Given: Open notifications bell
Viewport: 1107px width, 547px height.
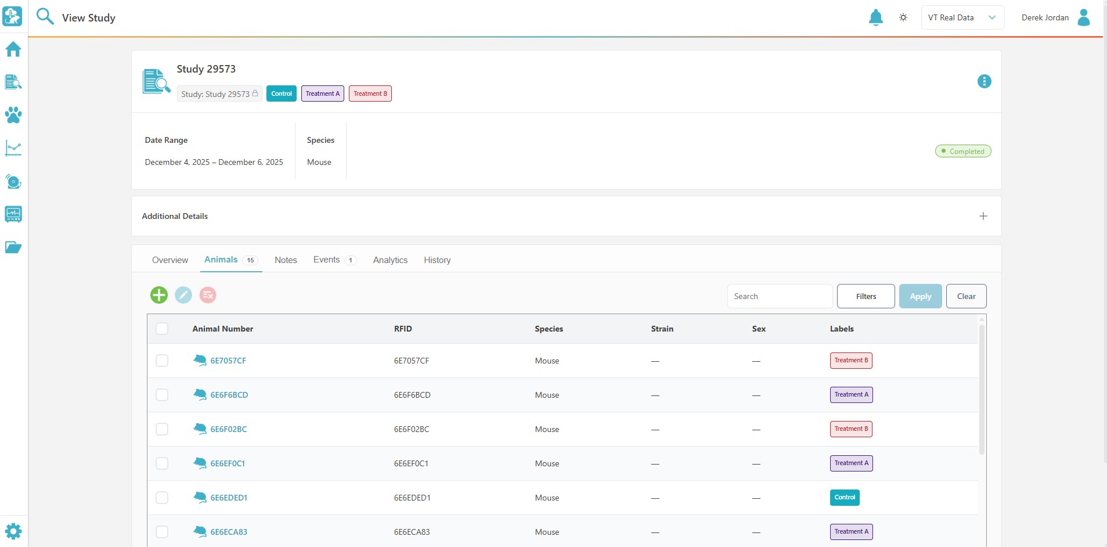Looking at the screenshot, I should [875, 17].
